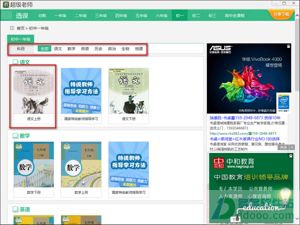Click the 关闭 label on the ad

[283, 147]
